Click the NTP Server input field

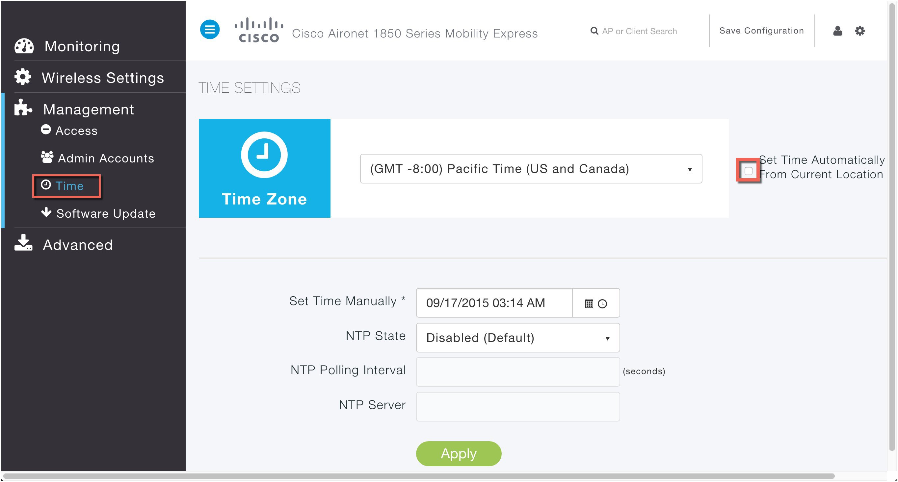click(518, 406)
